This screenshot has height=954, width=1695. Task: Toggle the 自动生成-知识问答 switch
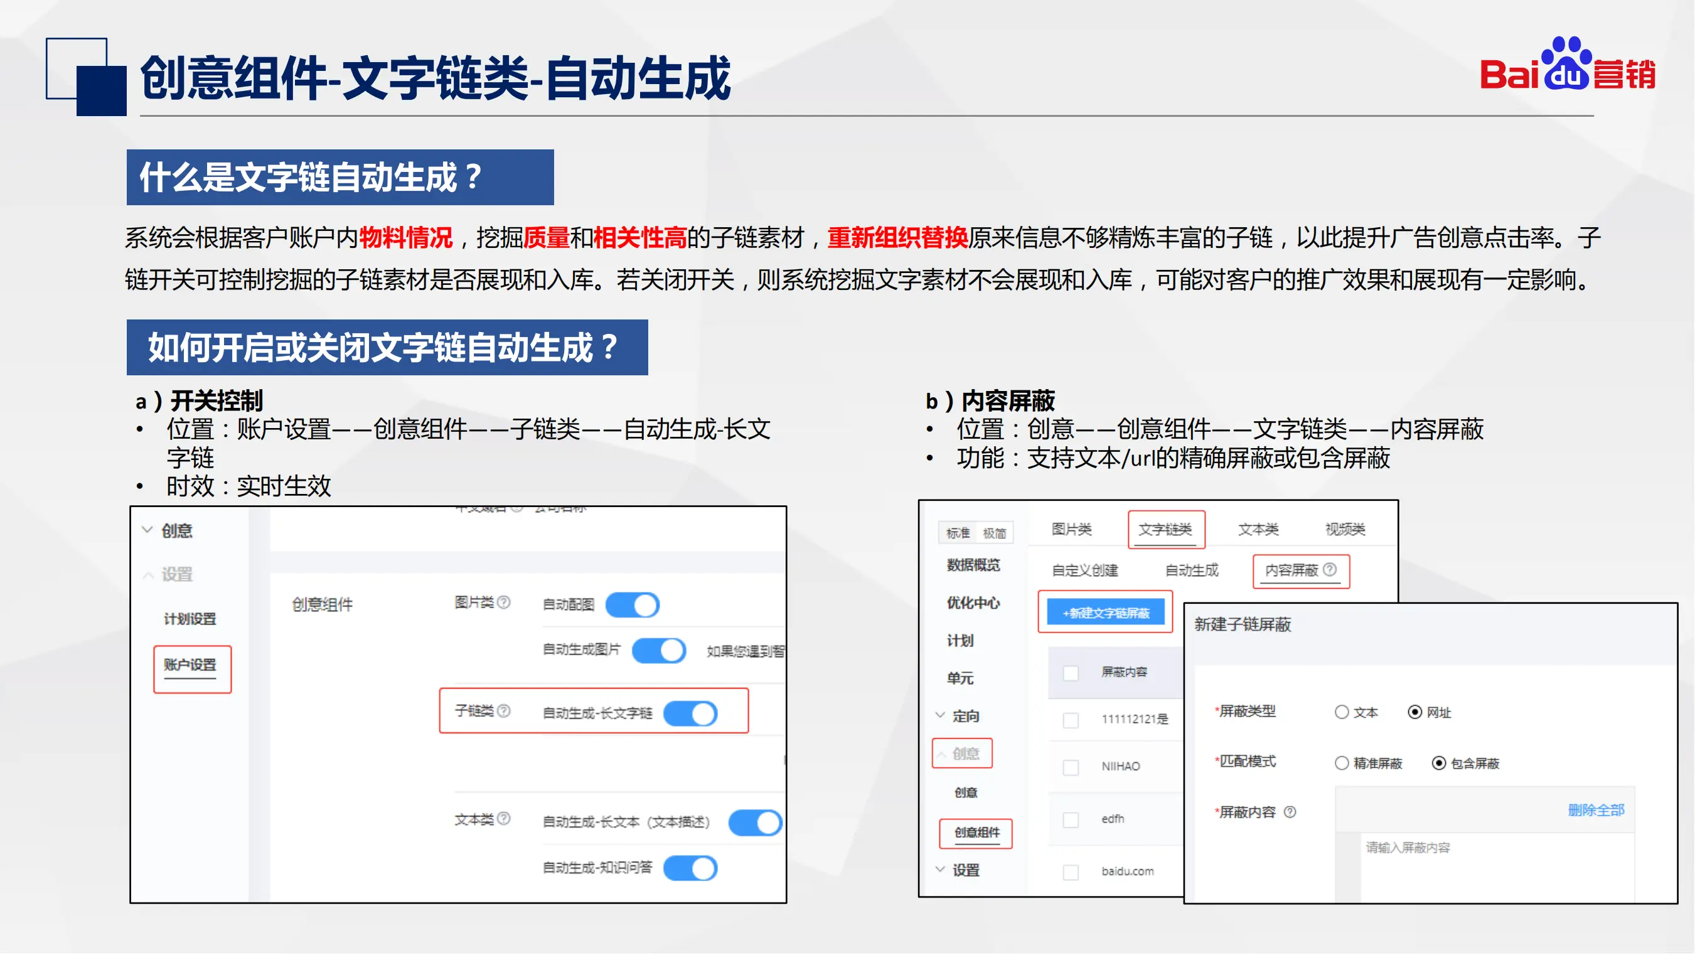click(x=691, y=869)
